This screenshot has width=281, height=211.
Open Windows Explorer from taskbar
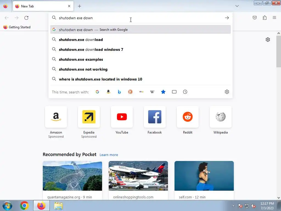58,206
